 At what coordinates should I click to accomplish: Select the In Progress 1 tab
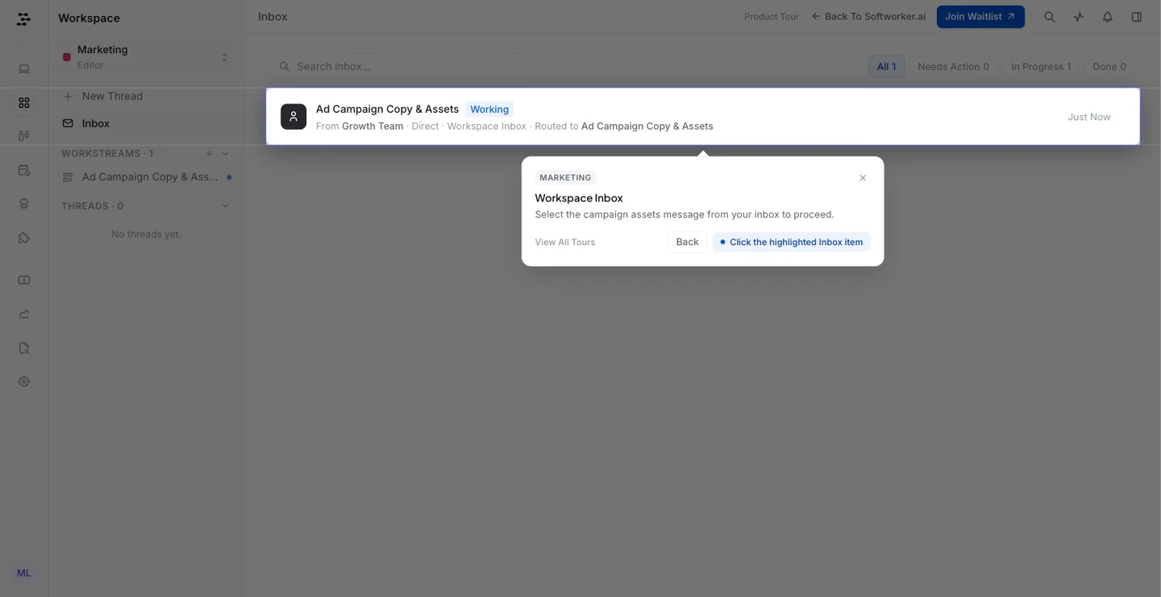(1041, 67)
